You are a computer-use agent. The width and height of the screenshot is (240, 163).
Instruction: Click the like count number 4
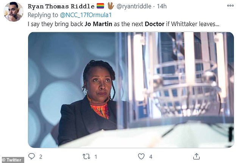click(151, 157)
